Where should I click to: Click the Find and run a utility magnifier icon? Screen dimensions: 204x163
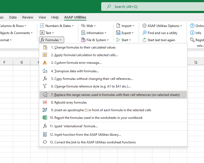pos(144,33)
